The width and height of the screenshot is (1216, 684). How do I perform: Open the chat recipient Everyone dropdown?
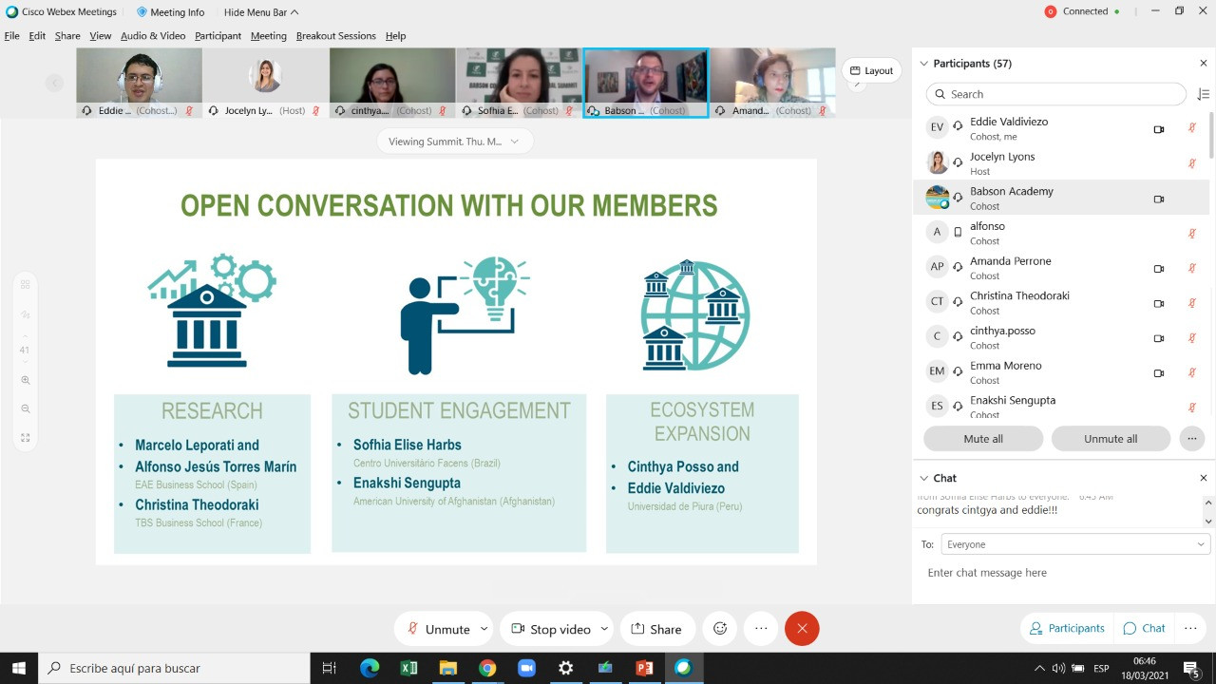[1073, 544]
